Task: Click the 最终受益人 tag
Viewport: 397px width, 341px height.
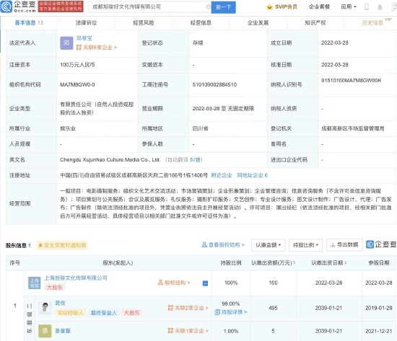Action: coord(104,313)
